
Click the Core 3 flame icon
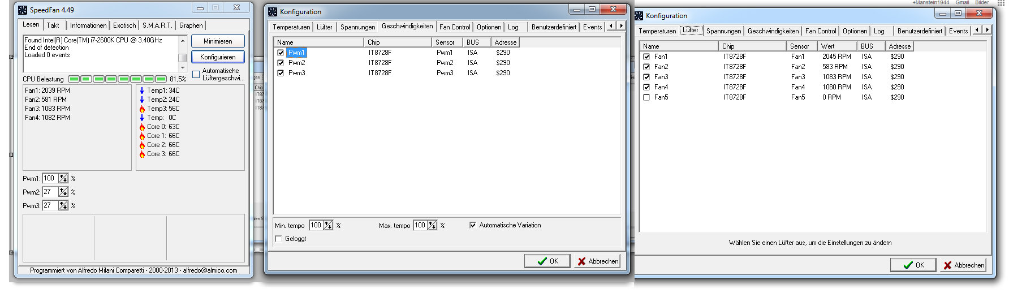click(142, 154)
